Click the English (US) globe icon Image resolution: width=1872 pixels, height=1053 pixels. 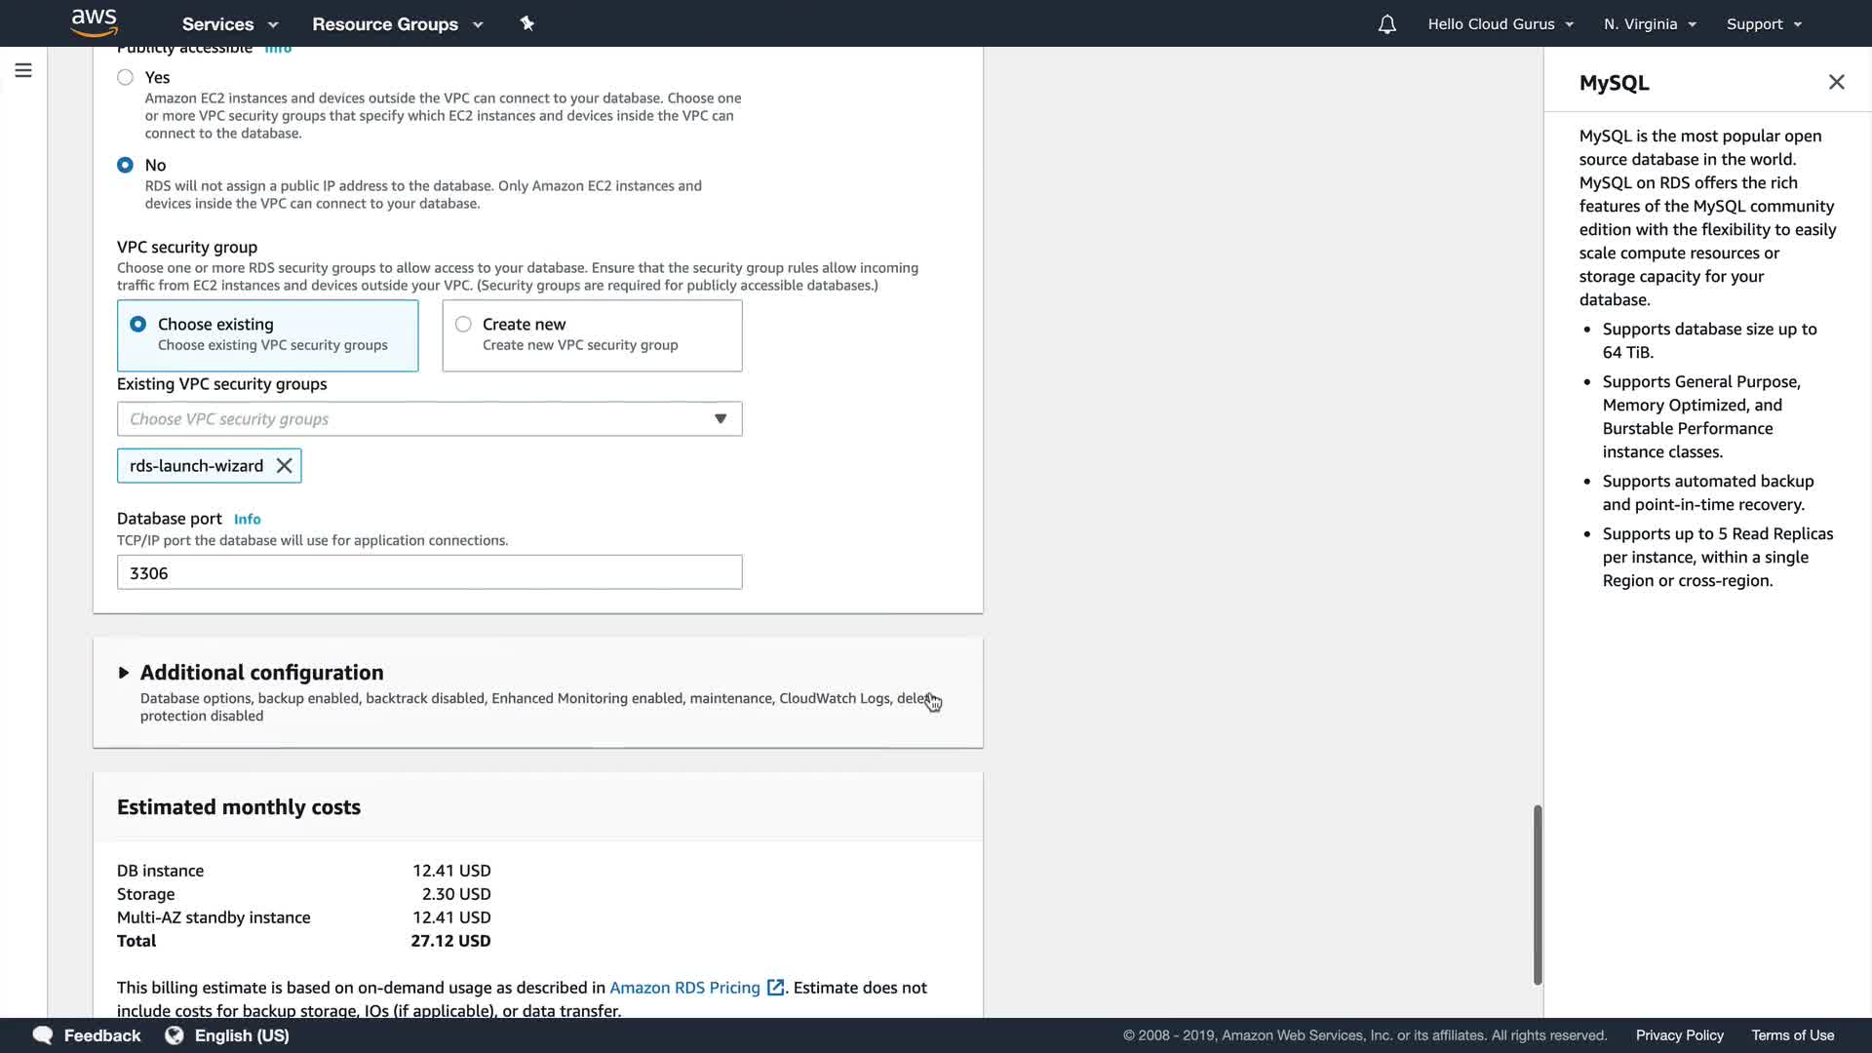pyautogui.click(x=175, y=1035)
